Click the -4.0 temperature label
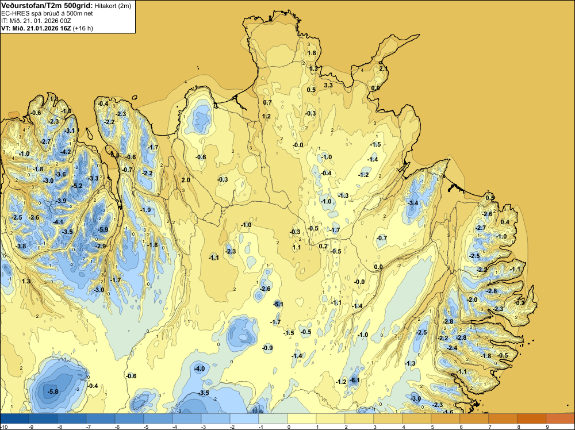The width and height of the screenshot is (575, 430). tap(200, 368)
